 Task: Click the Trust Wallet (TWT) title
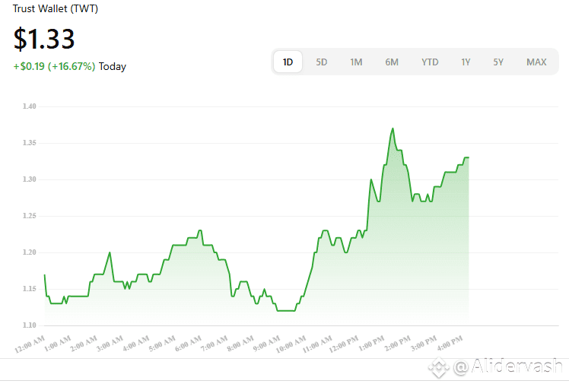click(x=56, y=8)
